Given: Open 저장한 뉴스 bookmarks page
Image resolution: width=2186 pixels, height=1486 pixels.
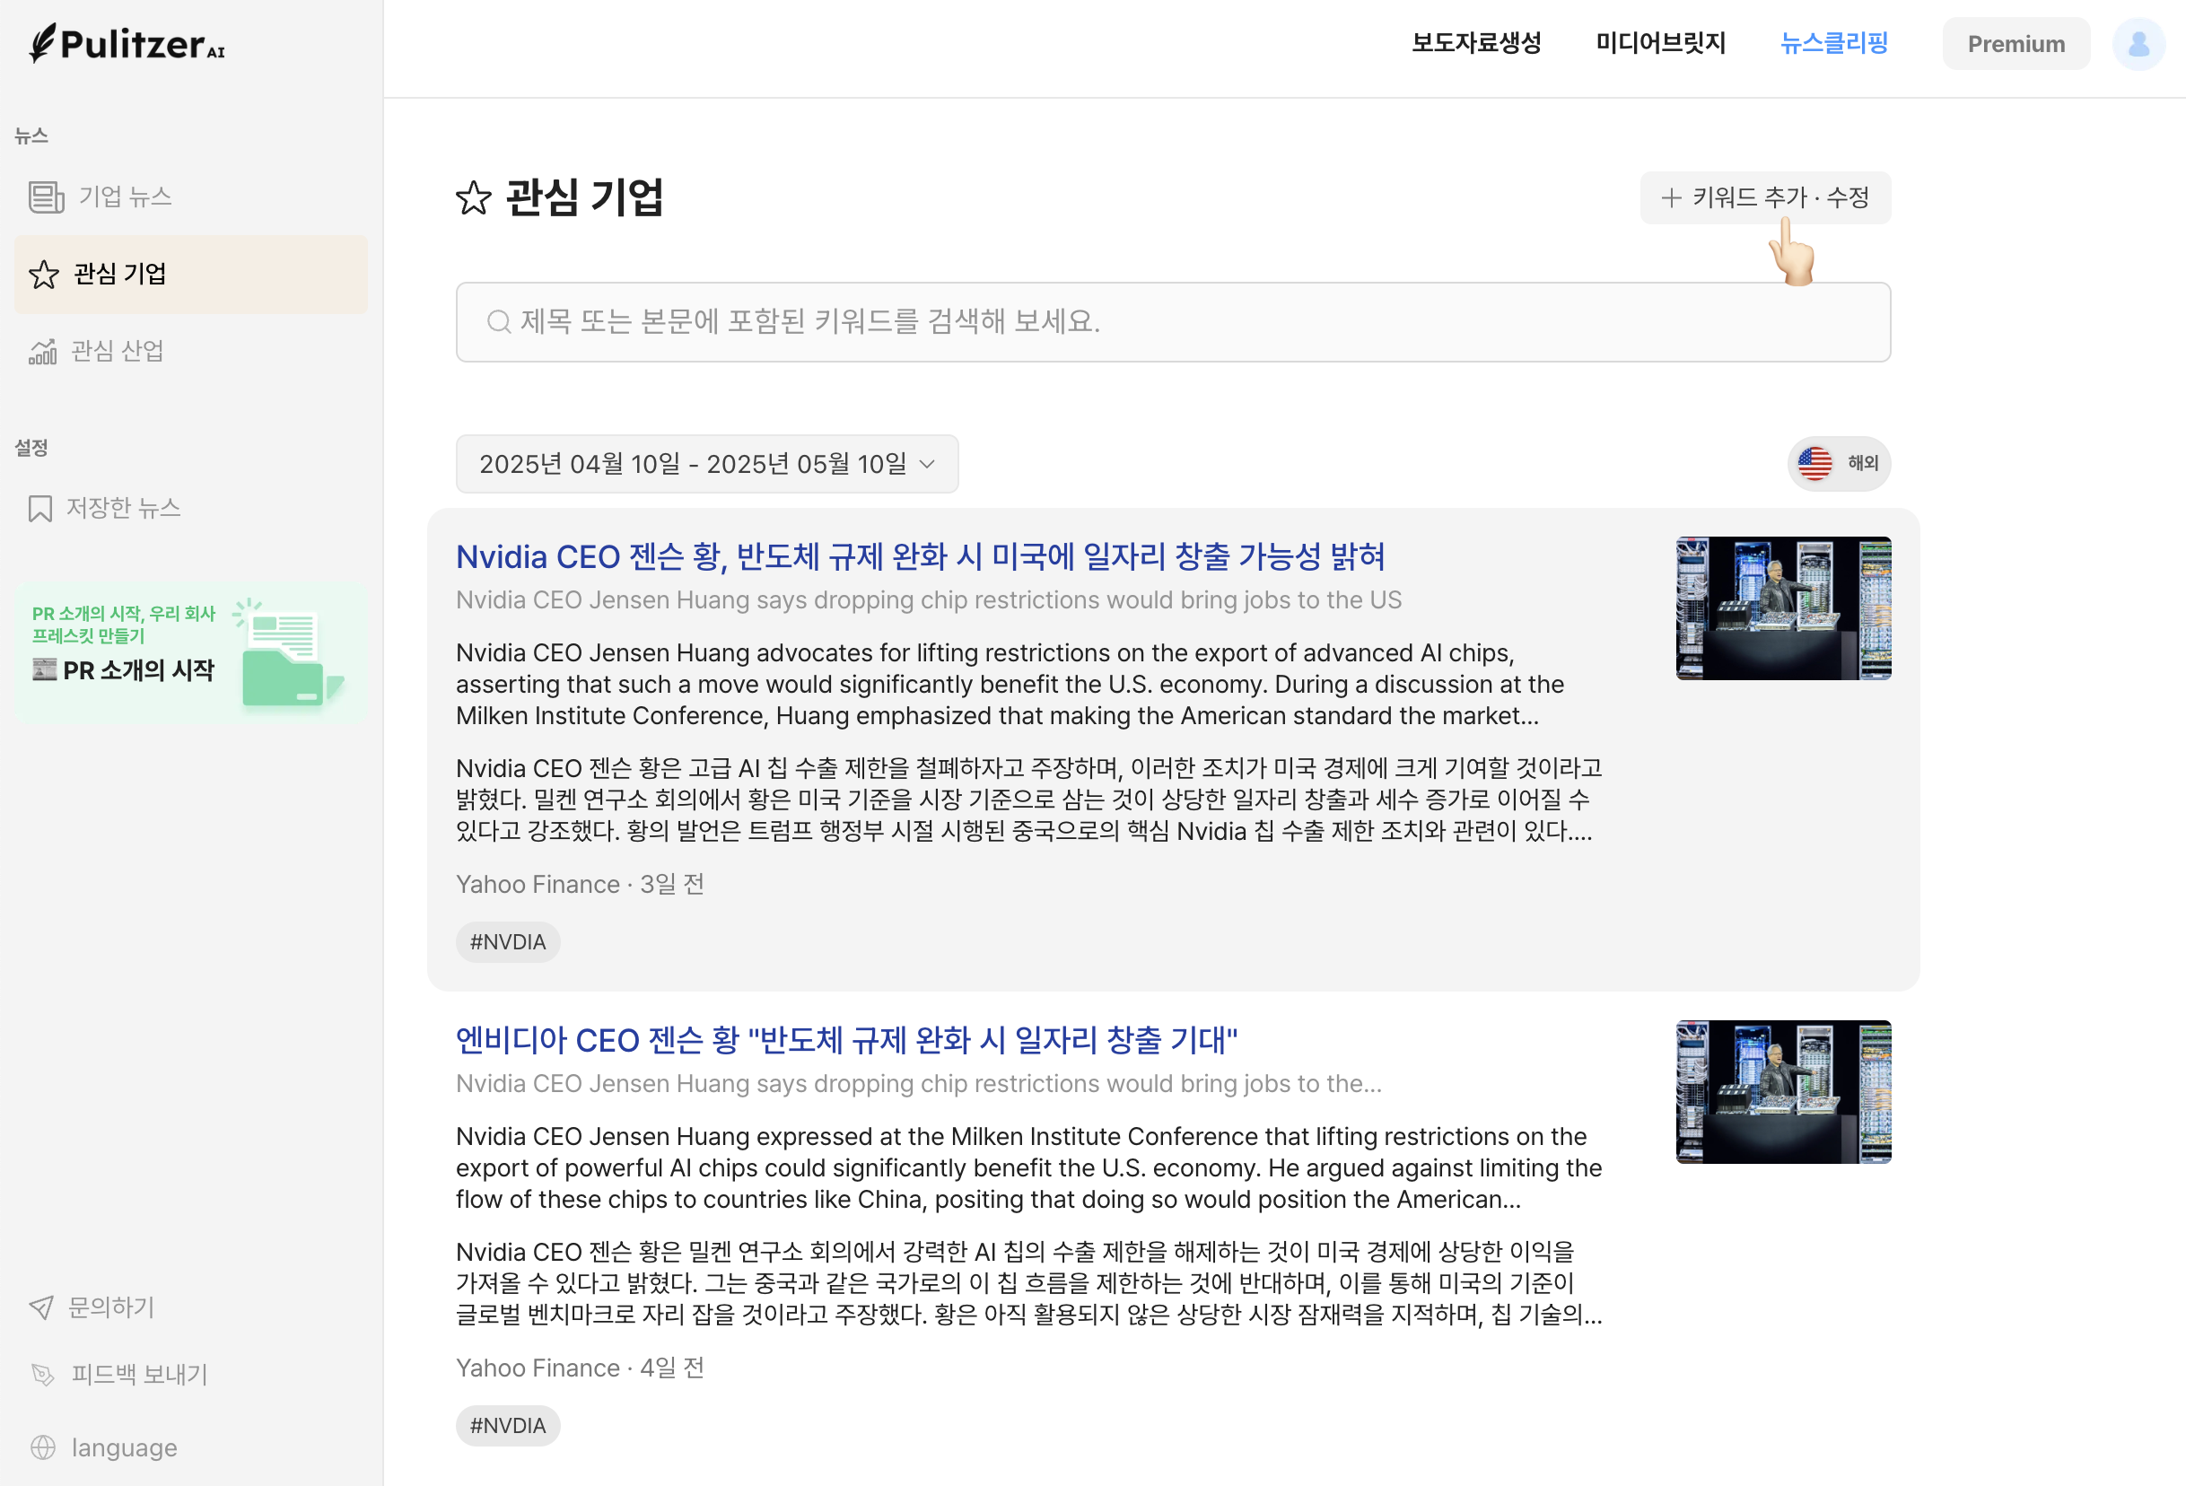Looking at the screenshot, I should click(103, 508).
